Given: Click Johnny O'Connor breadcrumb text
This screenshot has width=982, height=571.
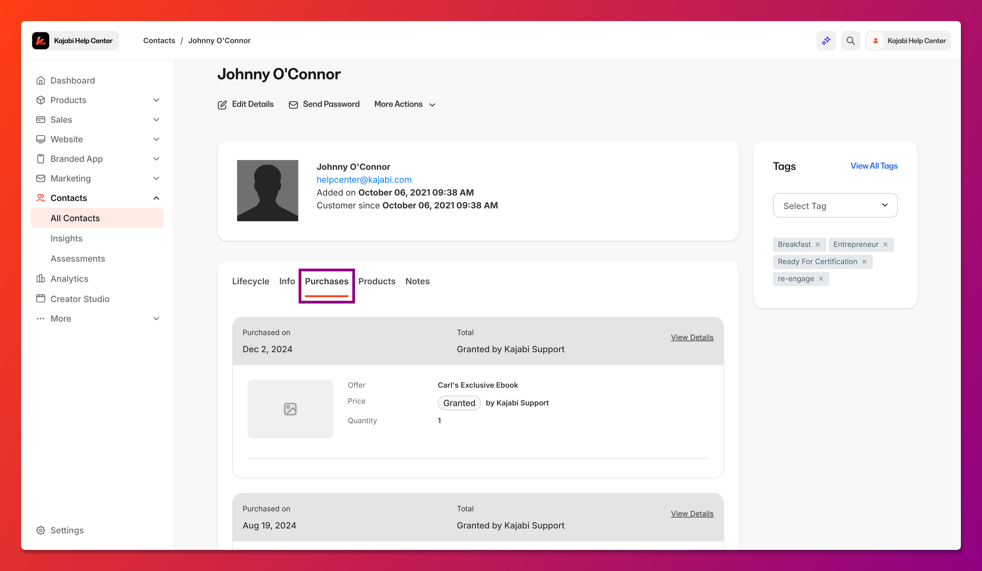Looking at the screenshot, I should click(x=219, y=40).
